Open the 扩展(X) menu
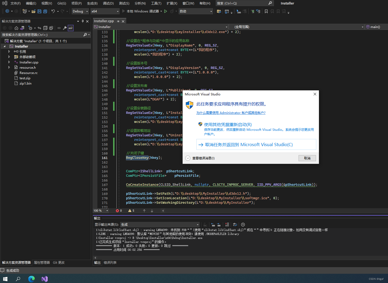The image size is (388, 283). [x=172, y=3]
